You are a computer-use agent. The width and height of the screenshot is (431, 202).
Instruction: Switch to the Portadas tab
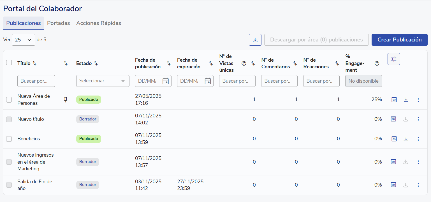(58, 23)
